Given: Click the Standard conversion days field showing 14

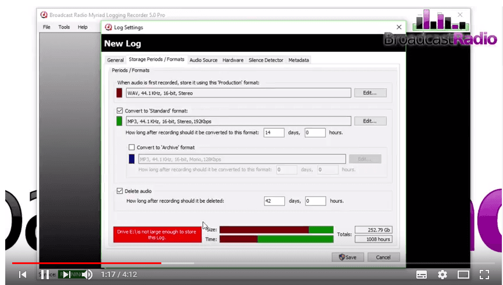Looking at the screenshot, I should tap(274, 132).
